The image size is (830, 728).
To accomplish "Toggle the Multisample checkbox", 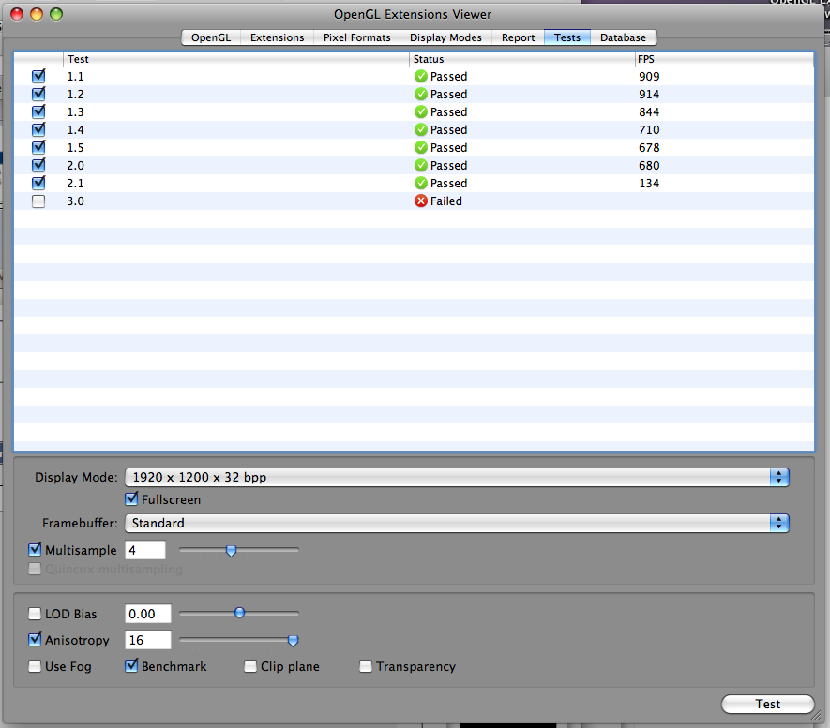I will (35, 549).
